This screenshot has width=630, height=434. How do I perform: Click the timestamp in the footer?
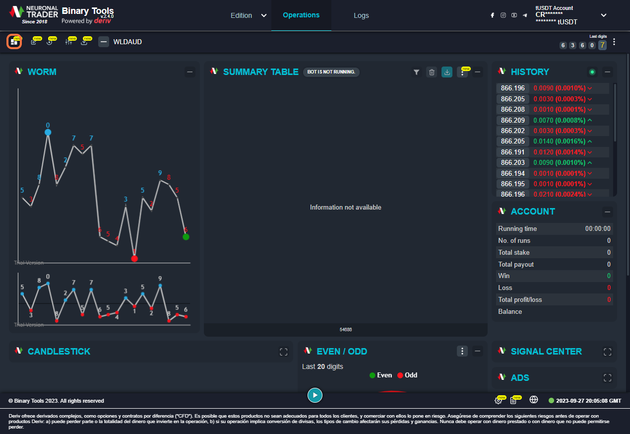[588, 401]
